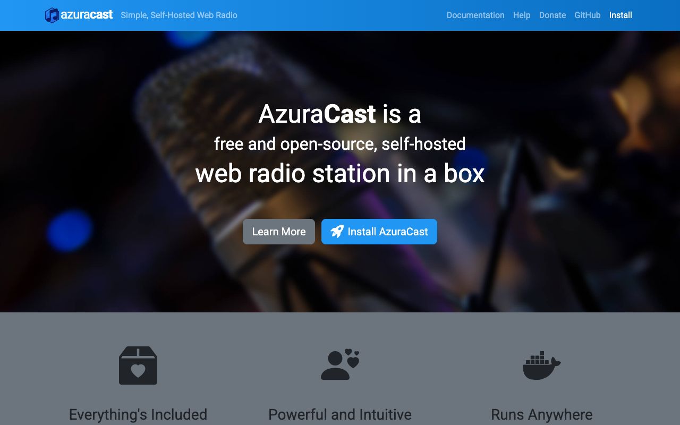The height and width of the screenshot is (425, 680).
Task: Click the 'Runs Anywhere' heading
Action: click(542, 414)
